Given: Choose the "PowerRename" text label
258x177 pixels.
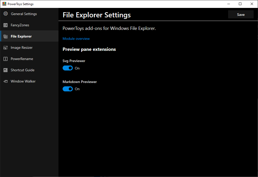Looking at the screenshot, I should [x=22, y=59].
